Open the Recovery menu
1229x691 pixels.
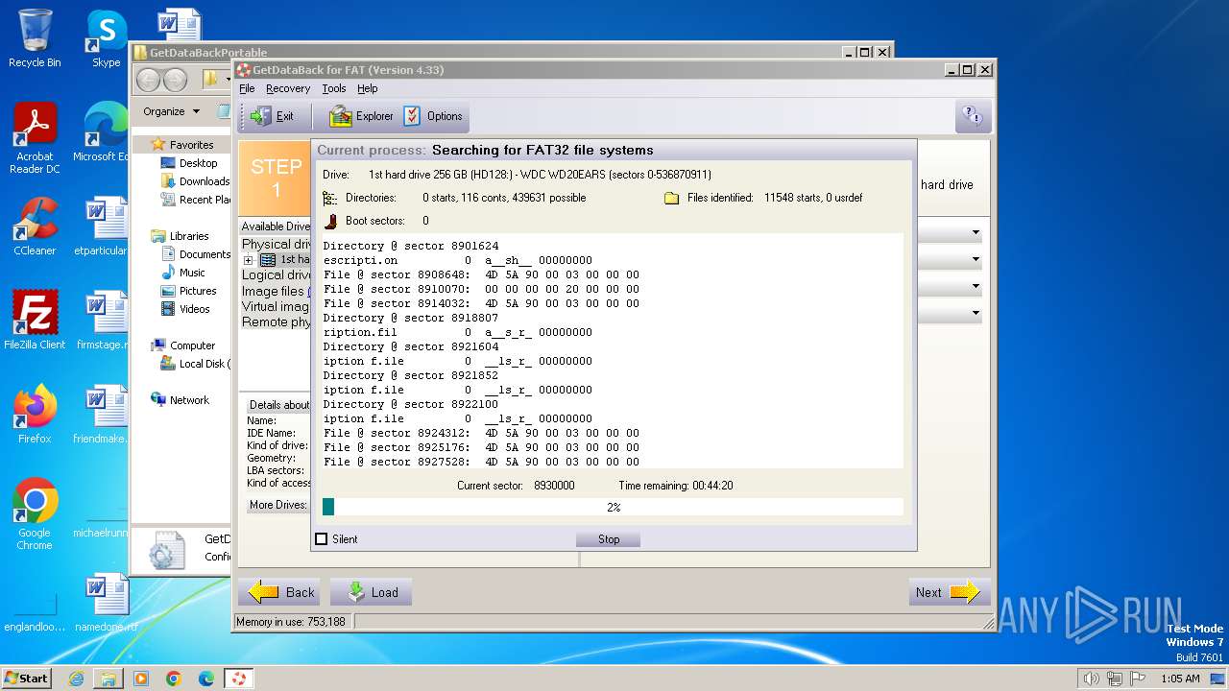(288, 88)
